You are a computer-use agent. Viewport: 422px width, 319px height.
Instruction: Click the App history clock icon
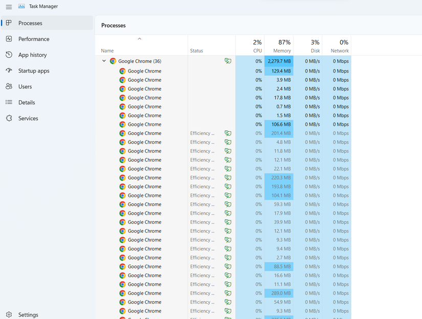click(x=9, y=55)
